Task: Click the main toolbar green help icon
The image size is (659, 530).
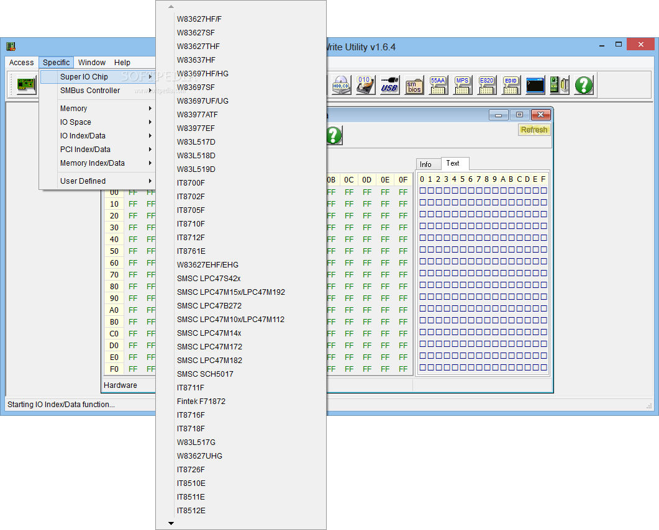Action: [x=584, y=85]
